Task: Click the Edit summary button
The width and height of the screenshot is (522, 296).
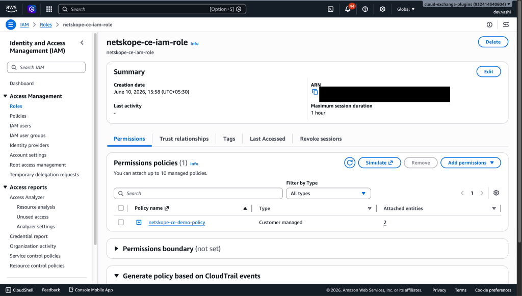Action: 489,71
